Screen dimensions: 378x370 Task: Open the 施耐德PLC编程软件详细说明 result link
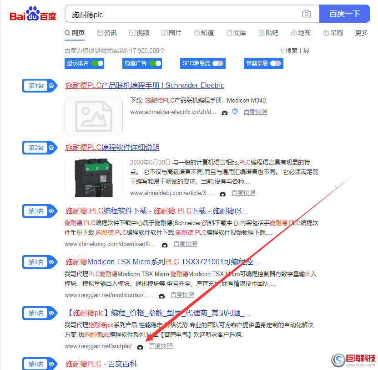112,148
